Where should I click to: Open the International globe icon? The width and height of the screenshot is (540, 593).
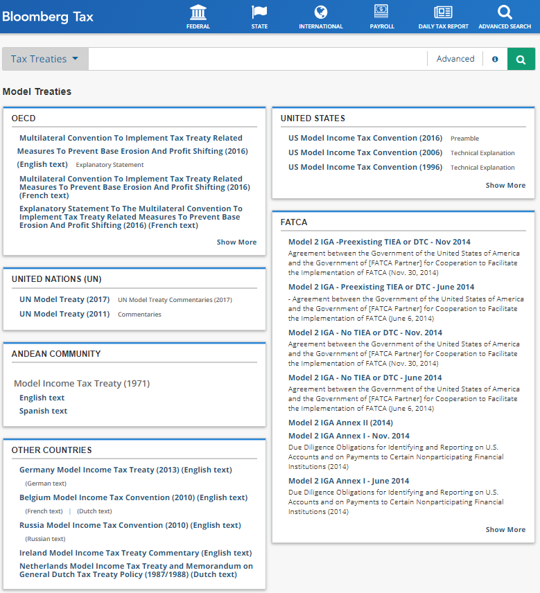320,12
